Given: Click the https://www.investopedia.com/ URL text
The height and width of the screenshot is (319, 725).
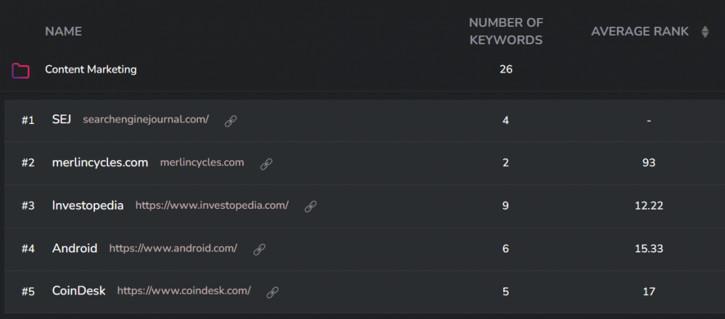Looking at the screenshot, I should pos(212,205).
